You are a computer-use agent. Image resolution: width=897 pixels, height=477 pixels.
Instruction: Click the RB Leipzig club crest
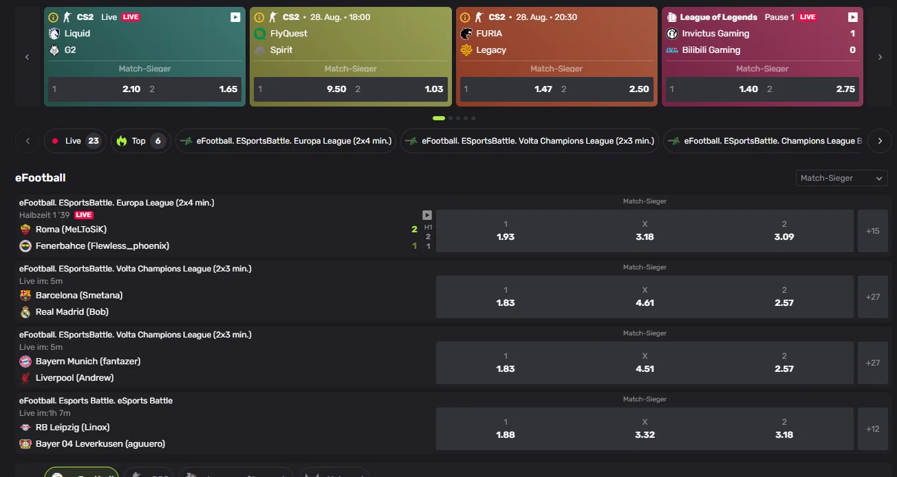point(25,428)
